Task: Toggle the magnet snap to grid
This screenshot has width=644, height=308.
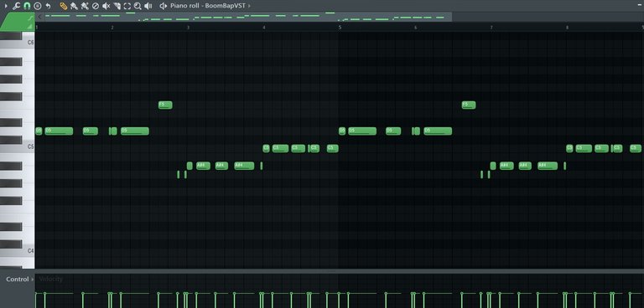Action: (27, 6)
